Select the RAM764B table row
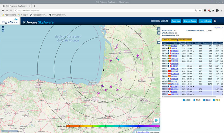Viewport: 224px width, 133px height. point(192,74)
